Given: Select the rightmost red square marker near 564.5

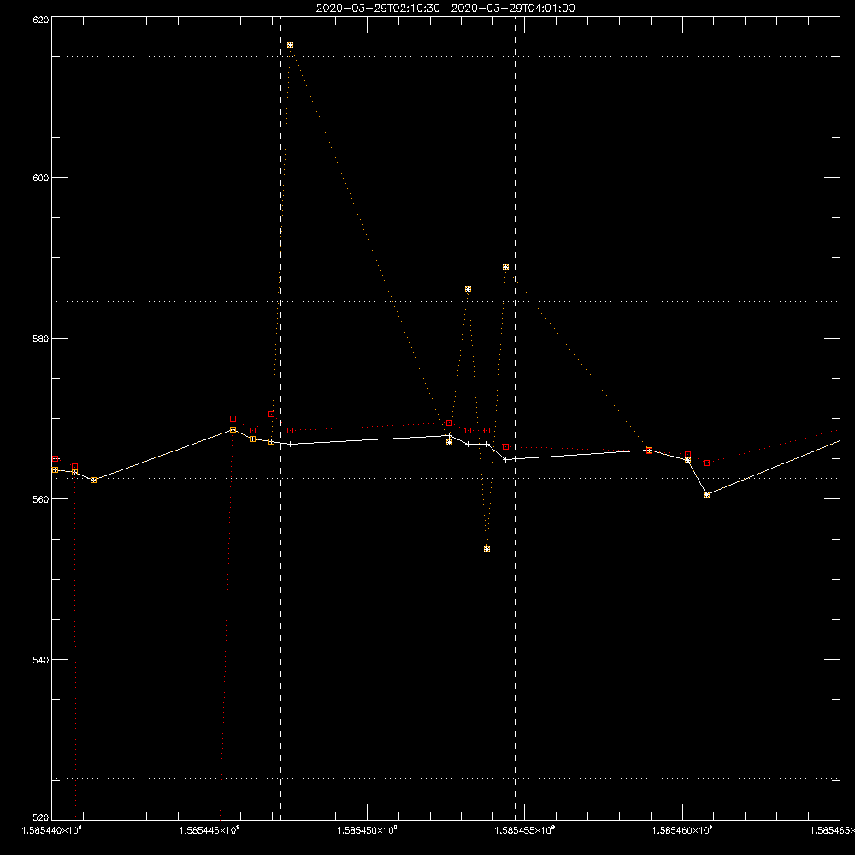Looking at the screenshot, I should click(x=707, y=463).
